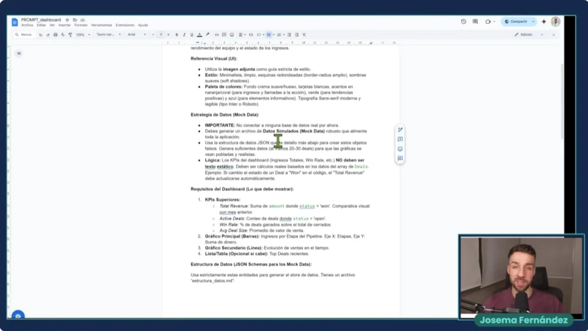The image size is (588, 331).
Task: Open line and paragraph spacing options
Action: point(251,34)
